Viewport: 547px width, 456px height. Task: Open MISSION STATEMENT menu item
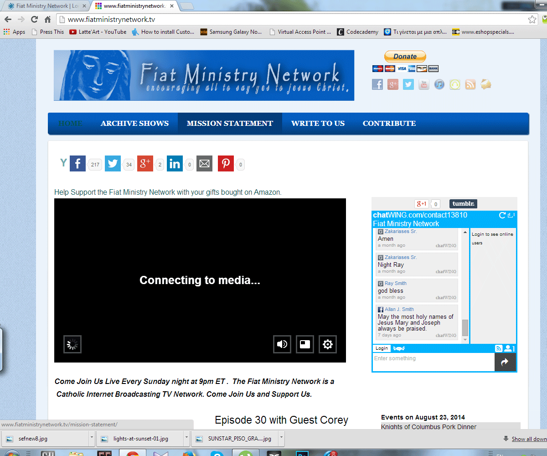[x=230, y=124]
